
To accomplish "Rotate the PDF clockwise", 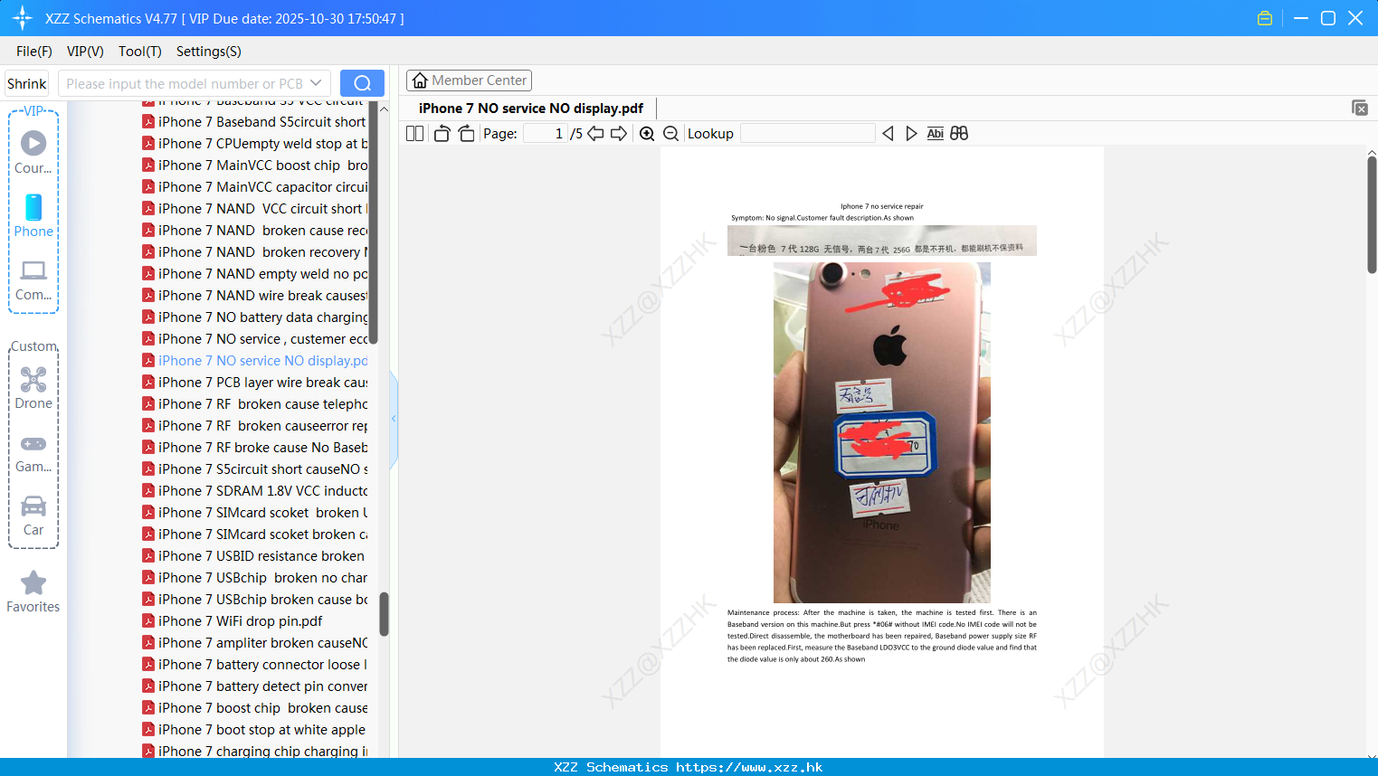I will tap(467, 133).
